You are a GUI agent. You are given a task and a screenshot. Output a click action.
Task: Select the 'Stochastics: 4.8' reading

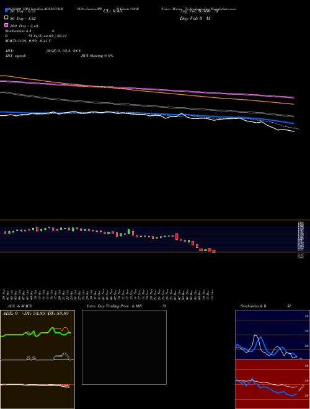pos(18,31)
